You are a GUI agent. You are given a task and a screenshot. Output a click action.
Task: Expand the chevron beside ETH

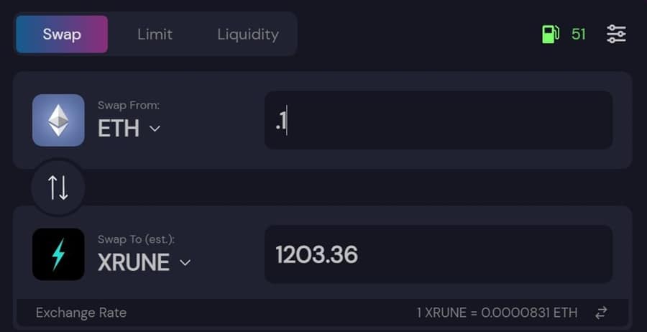(155, 129)
